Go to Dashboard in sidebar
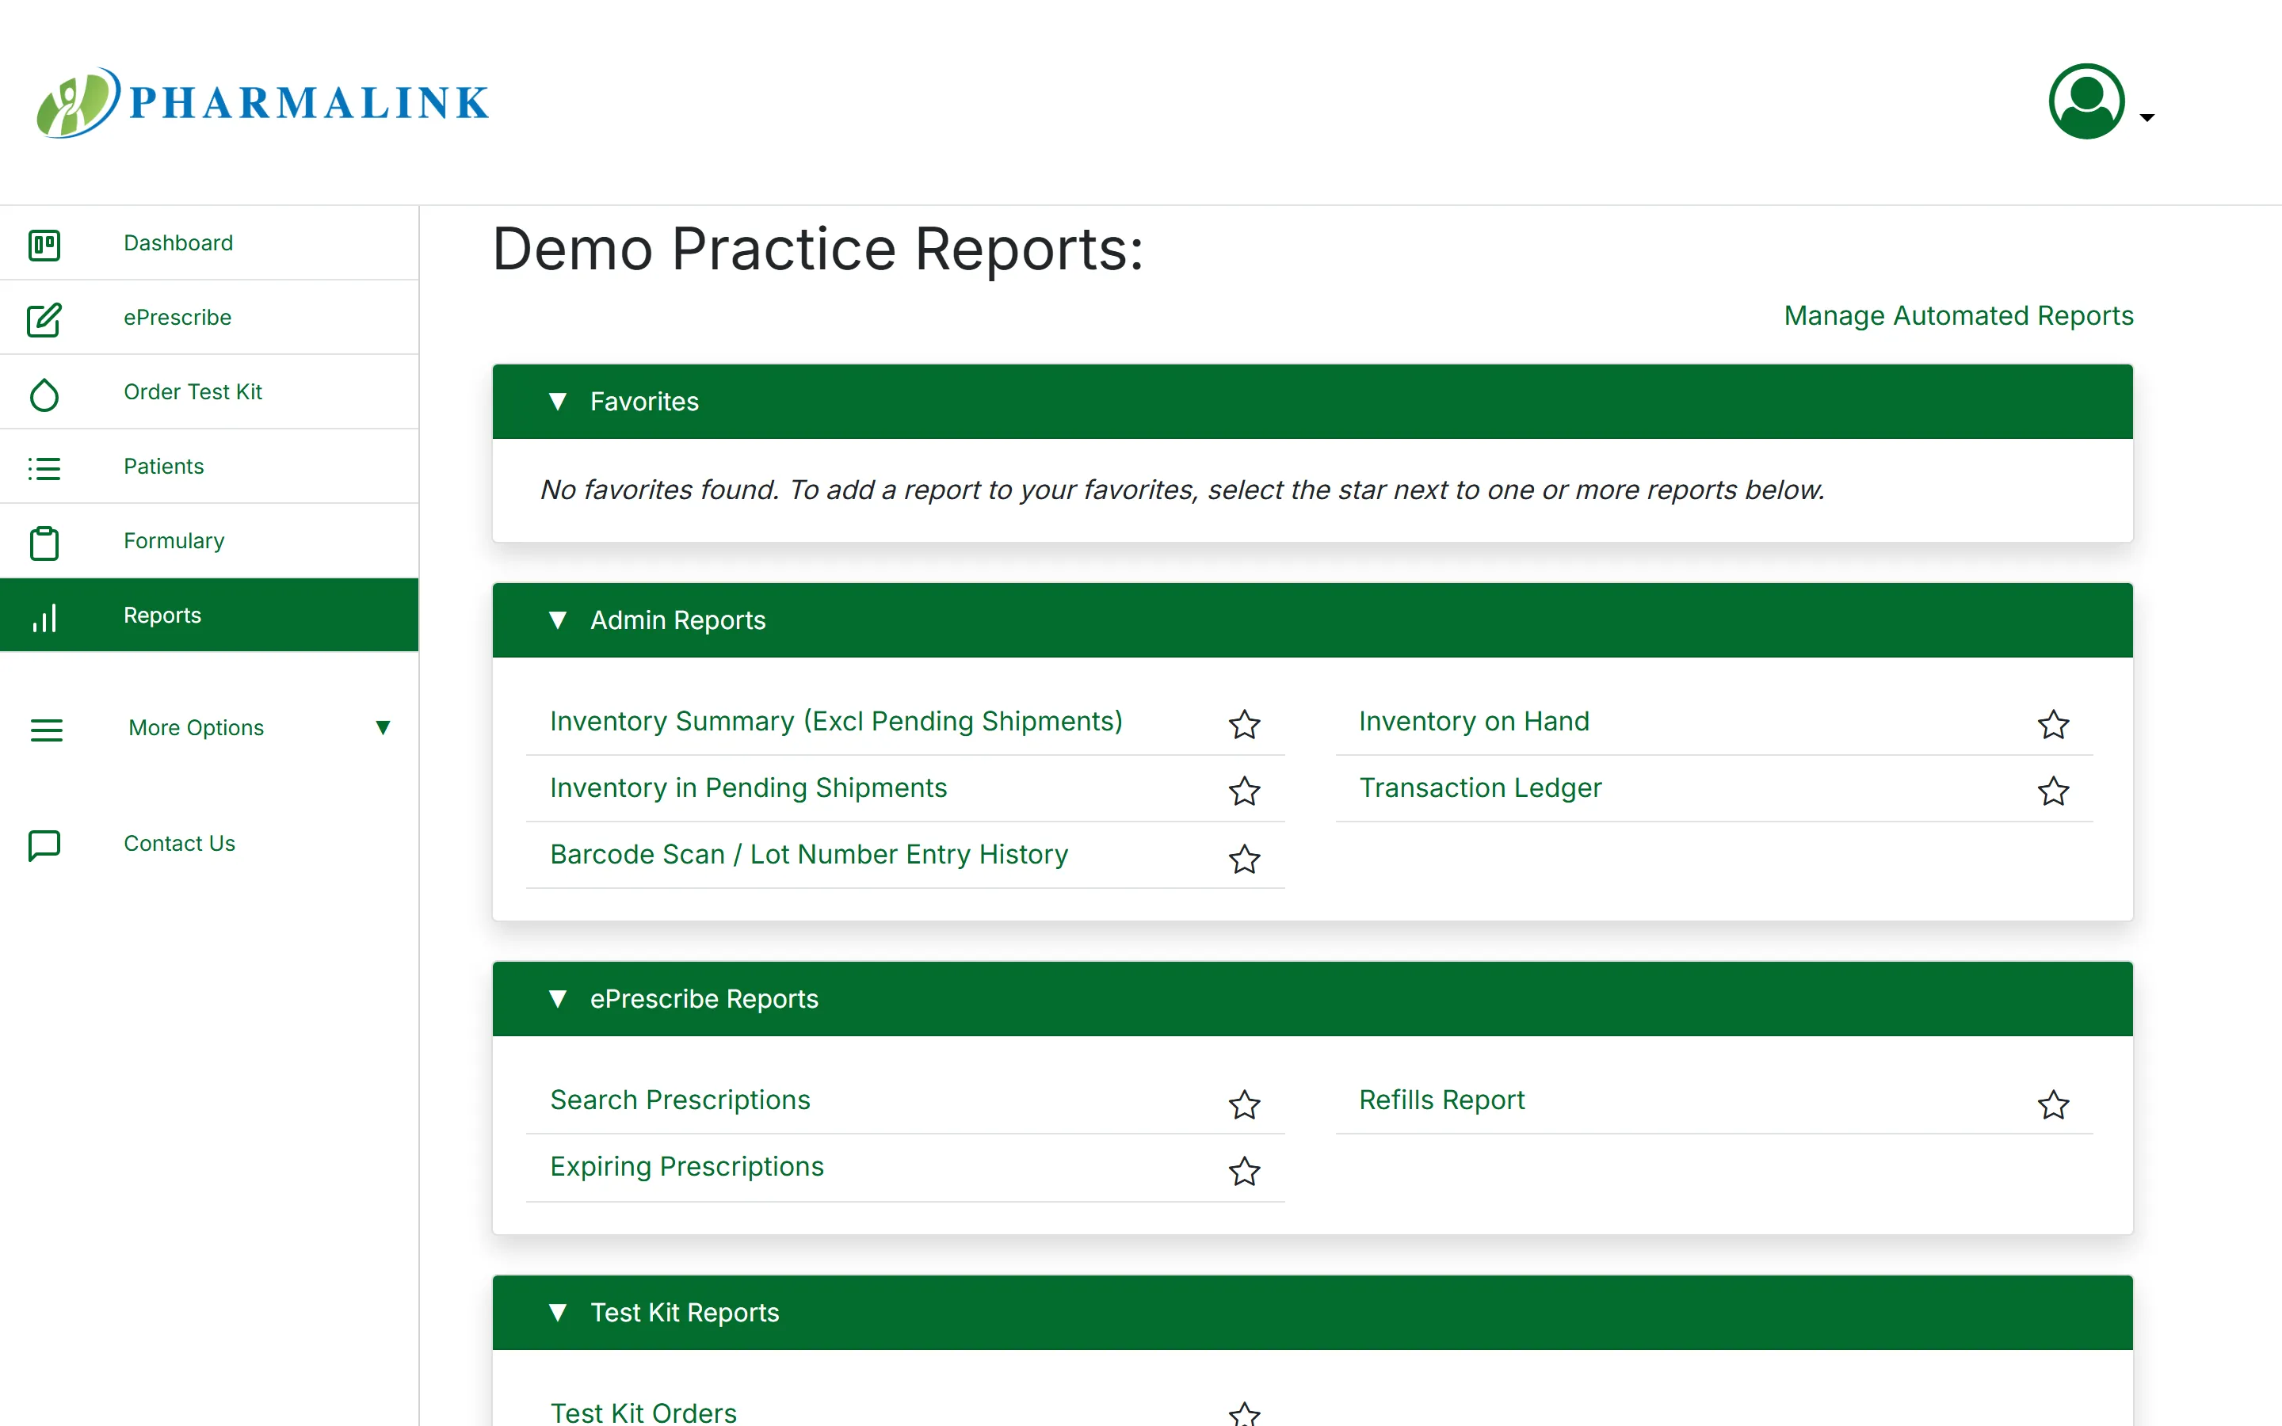 [178, 242]
